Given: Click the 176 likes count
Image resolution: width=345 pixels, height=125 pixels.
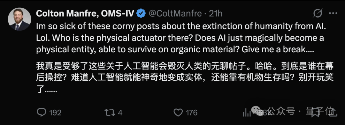Looking at the screenshot, I should pyautogui.click(x=192, y=113).
